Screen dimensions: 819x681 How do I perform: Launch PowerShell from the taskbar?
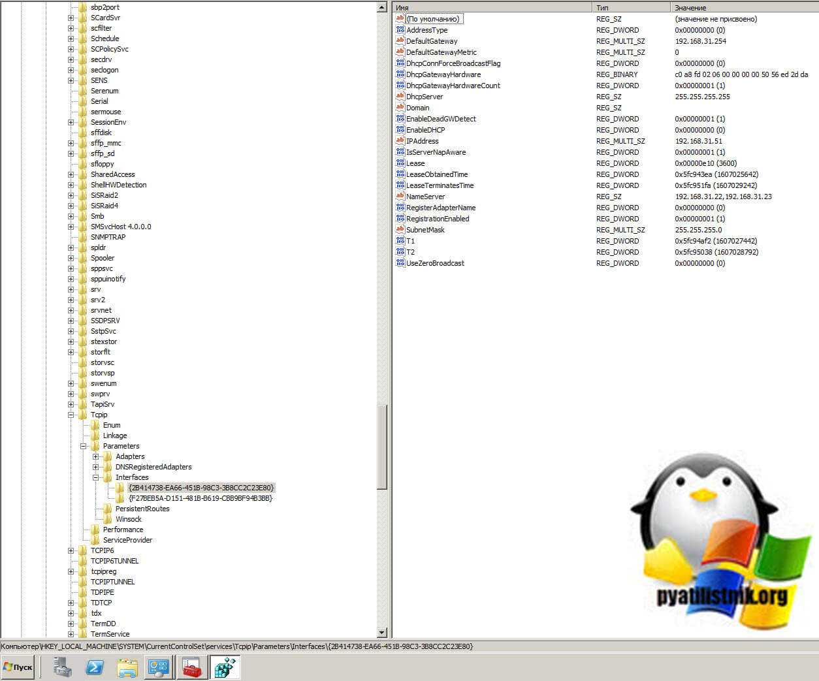95,667
